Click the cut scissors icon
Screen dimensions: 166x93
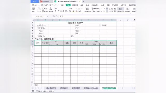coord(43,9)
